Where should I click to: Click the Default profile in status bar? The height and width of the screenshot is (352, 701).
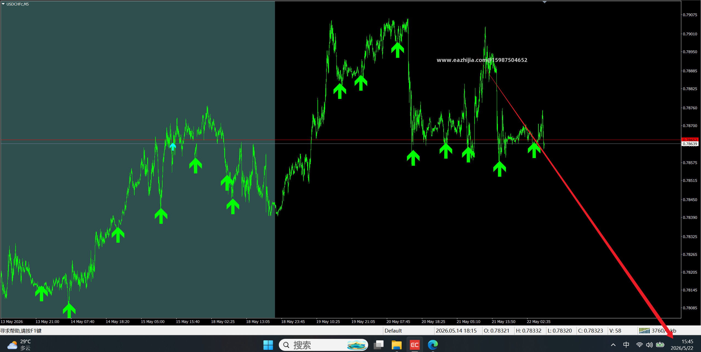(x=393, y=331)
